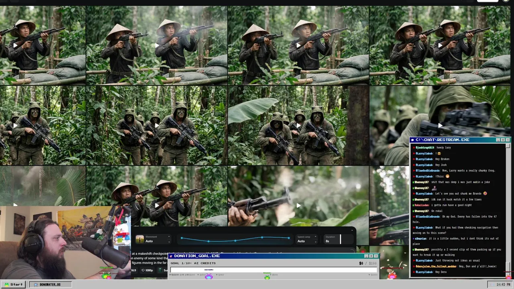
Task: Click the Speed ramp down arrow
Action: pos(316,242)
